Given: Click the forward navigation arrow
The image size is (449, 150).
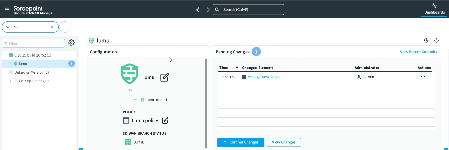Looking at the screenshot, I should point(208,10).
